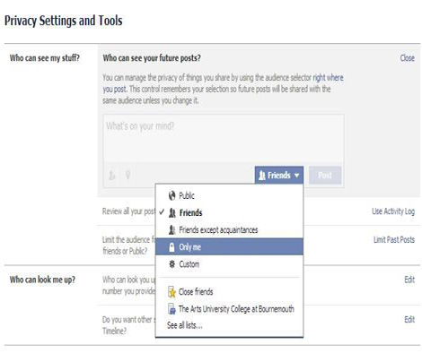Screen dimensions: 422x353
Task: Click the star icon for Close friends
Action: (171, 292)
